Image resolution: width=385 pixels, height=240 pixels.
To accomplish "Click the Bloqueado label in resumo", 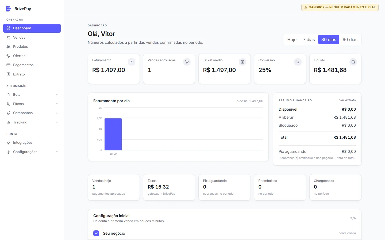I will coord(288,125).
